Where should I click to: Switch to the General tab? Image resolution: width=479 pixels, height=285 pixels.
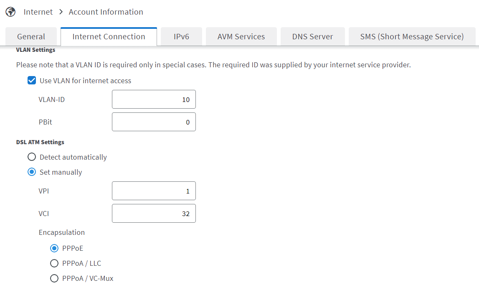(31, 37)
